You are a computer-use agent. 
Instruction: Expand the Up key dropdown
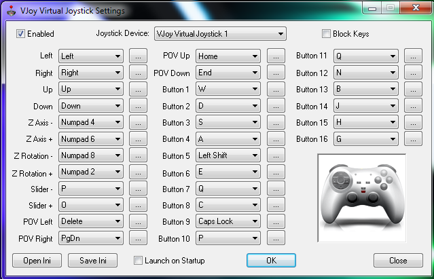pos(91,89)
